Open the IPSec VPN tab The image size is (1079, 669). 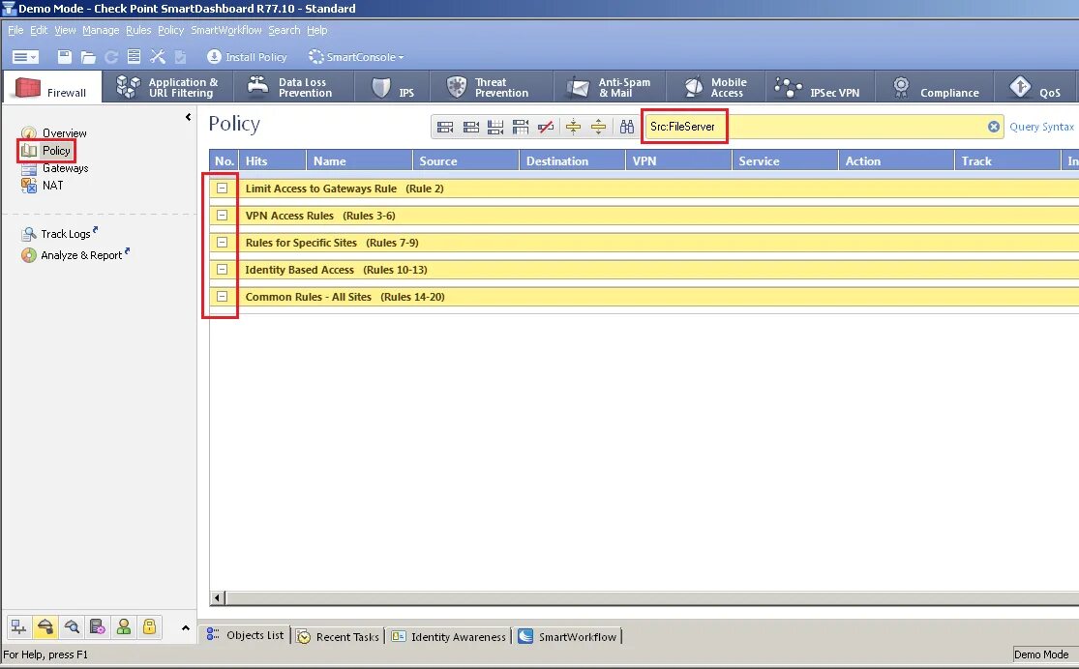821,87
